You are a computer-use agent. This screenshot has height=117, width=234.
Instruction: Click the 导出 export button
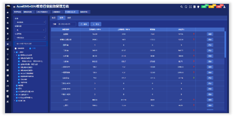[x=96, y=24]
